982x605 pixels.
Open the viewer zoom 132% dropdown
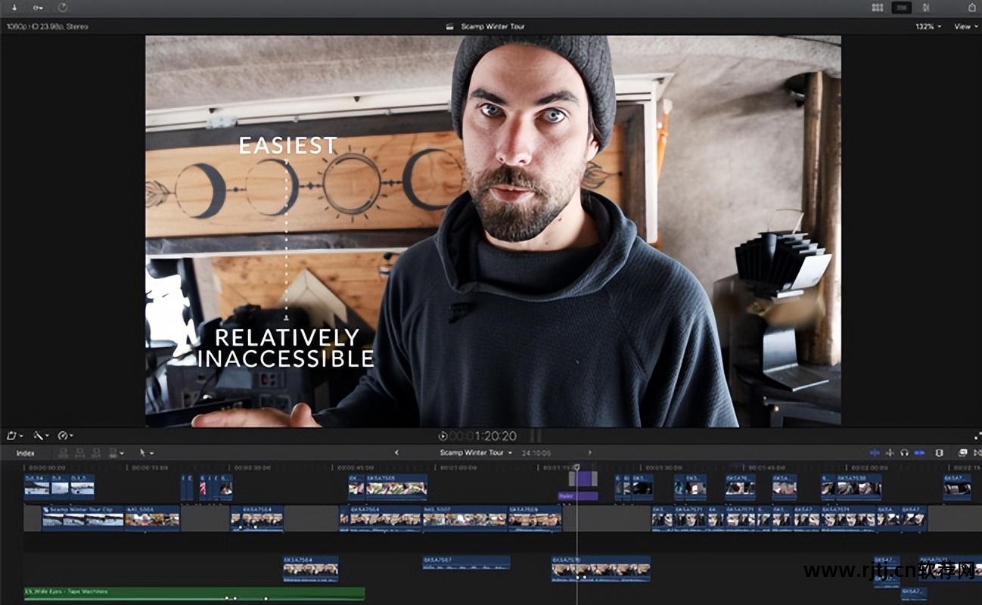coord(928,26)
